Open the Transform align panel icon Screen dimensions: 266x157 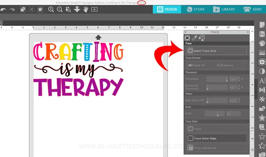[262, 90]
